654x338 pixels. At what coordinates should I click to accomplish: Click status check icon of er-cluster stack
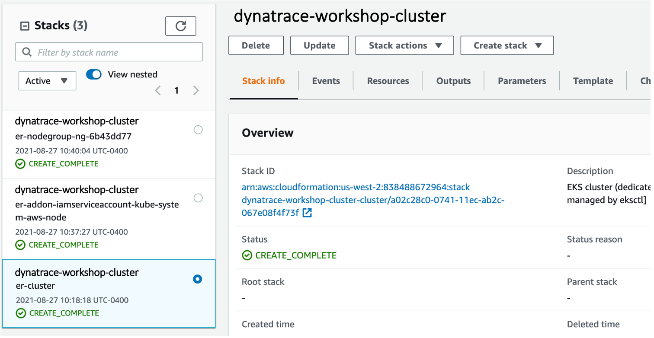tap(21, 313)
